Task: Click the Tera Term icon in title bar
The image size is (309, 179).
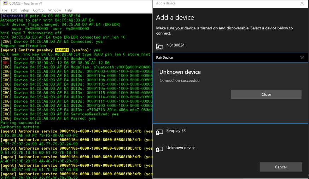Action: 5,3
